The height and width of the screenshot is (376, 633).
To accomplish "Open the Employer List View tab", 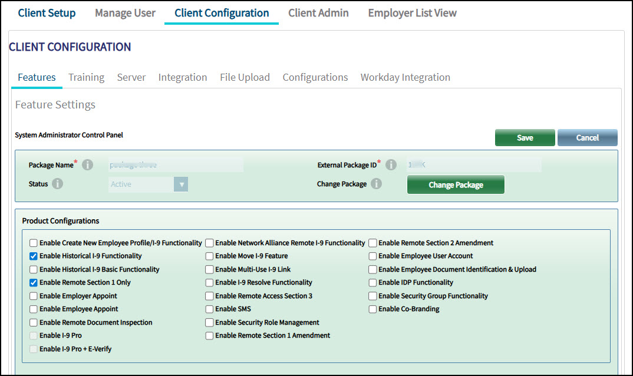I will [412, 13].
